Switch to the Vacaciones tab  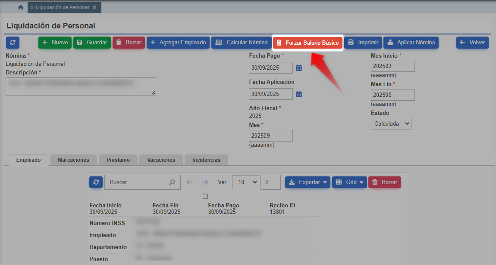tap(161, 160)
